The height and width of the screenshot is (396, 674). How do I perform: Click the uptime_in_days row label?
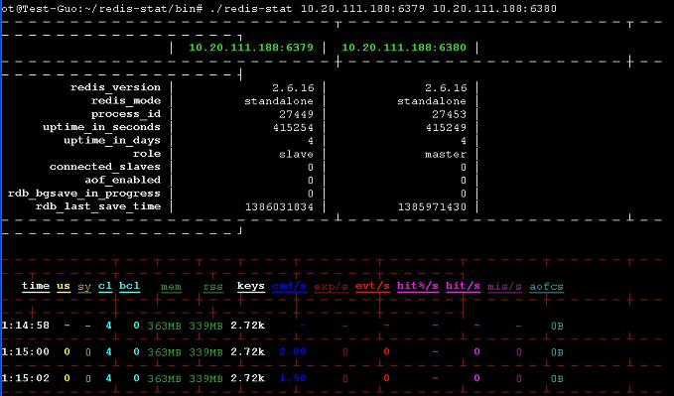click(x=112, y=141)
